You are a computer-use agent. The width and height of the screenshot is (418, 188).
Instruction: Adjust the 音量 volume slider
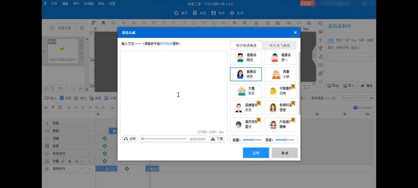tap(252, 140)
